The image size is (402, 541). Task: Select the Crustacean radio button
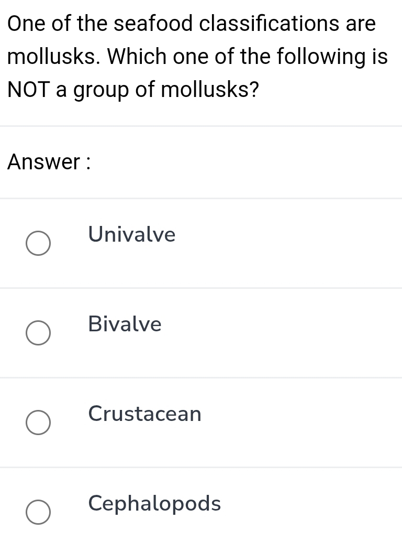coord(38,423)
